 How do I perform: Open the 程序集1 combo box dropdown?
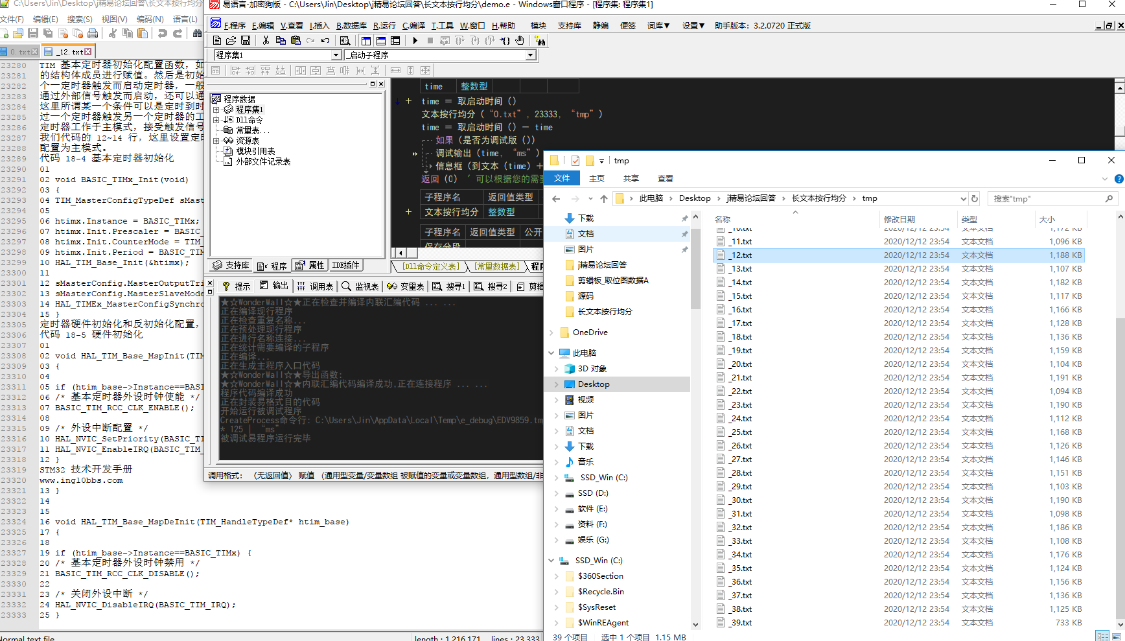click(x=336, y=55)
